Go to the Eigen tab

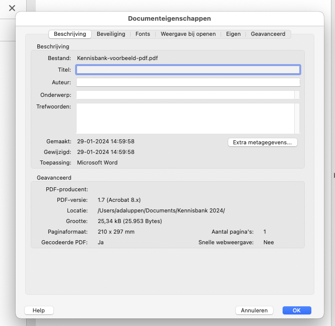coord(233,34)
